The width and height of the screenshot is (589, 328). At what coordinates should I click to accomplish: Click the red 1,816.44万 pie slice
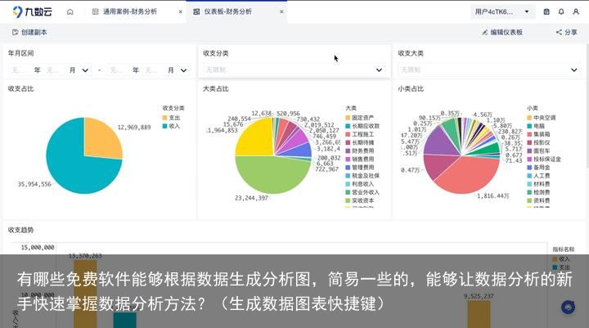click(470, 175)
